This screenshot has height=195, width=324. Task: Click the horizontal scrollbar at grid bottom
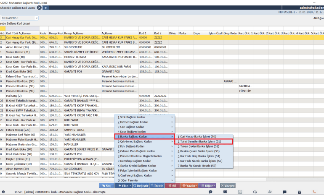pyautogui.click(x=132, y=179)
